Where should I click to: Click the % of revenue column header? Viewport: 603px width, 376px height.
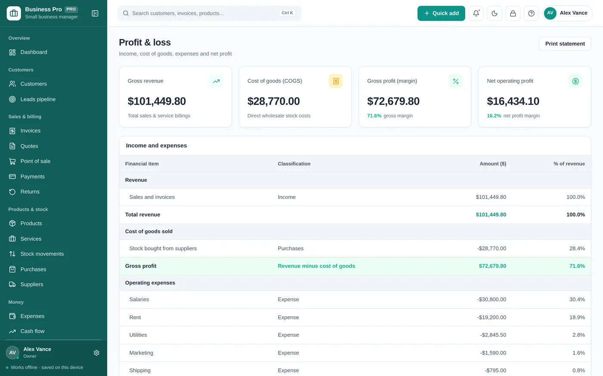point(569,164)
